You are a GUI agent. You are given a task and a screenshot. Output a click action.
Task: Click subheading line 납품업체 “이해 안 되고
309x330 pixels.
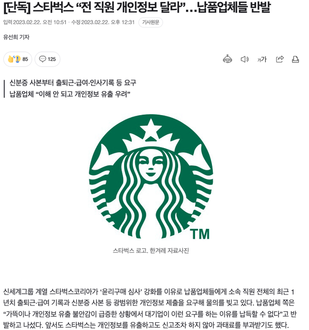point(70,94)
